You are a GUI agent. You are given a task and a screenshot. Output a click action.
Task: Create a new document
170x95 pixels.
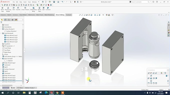point(46,2)
